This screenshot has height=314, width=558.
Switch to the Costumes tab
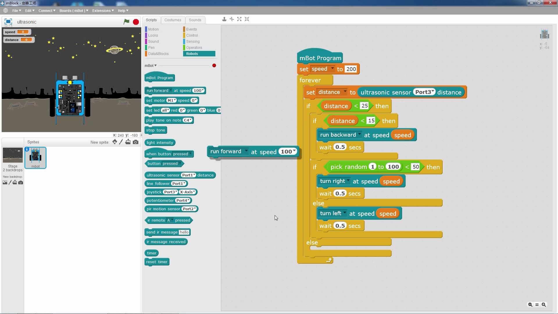coord(173,20)
